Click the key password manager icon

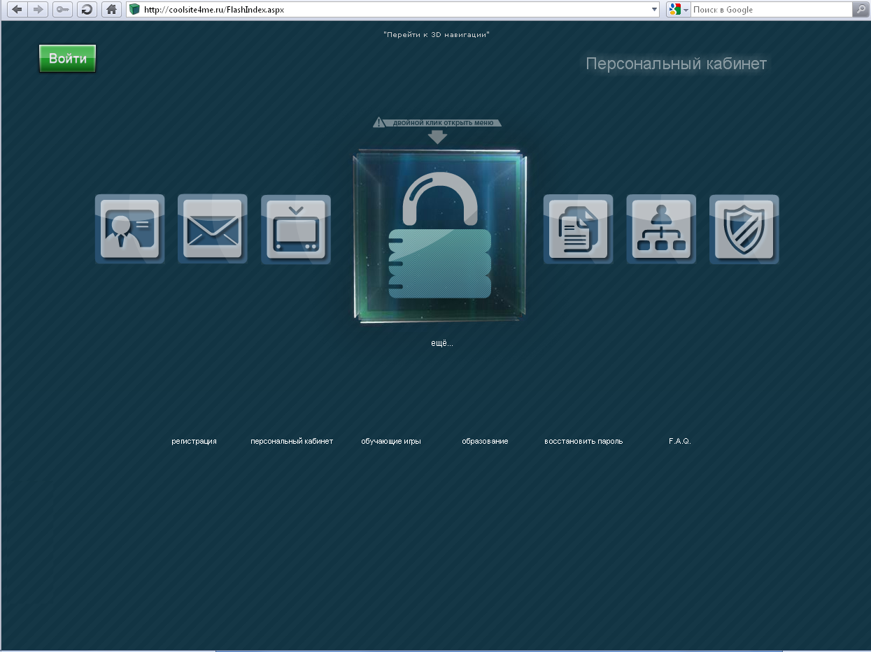(x=62, y=10)
